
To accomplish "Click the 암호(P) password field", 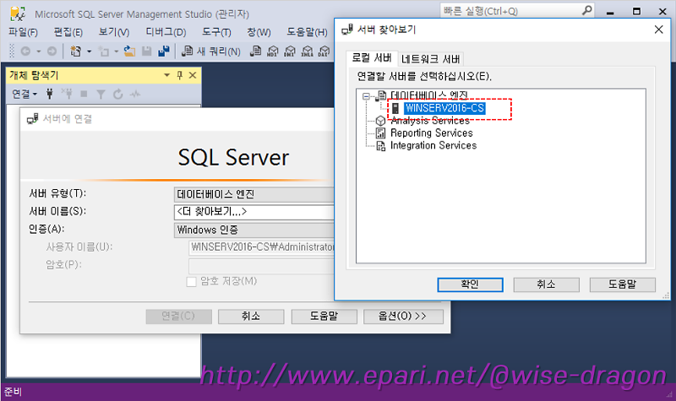I will [x=261, y=265].
